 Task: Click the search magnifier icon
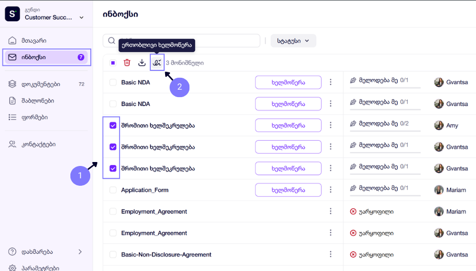click(112, 41)
